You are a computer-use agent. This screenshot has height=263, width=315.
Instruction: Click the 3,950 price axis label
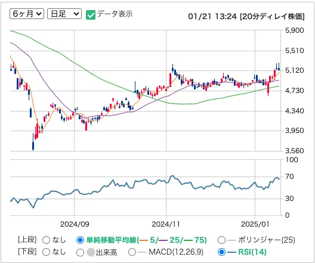(294, 131)
